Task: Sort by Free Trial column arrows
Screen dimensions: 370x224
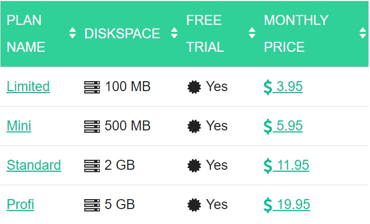Action: click(252, 33)
